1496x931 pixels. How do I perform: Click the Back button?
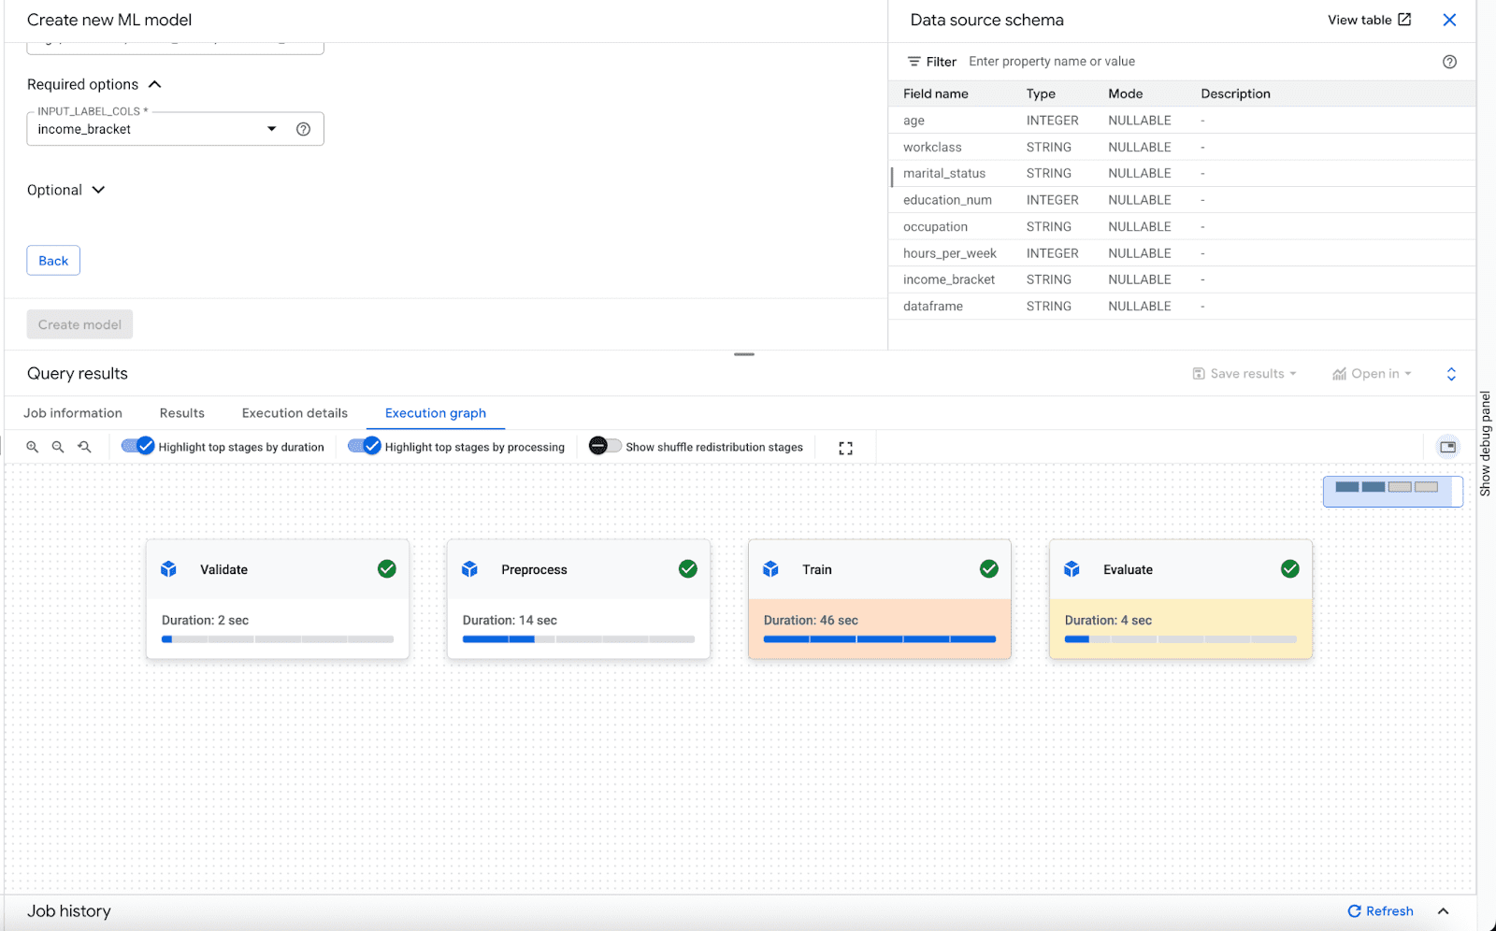(x=52, y=260)
